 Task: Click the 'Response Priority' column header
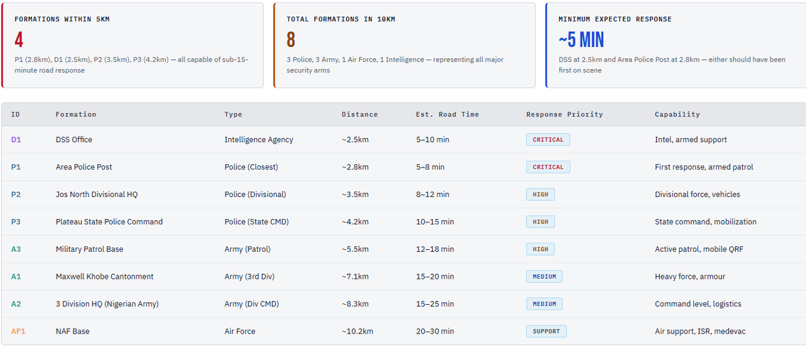(x=564, y=115)
